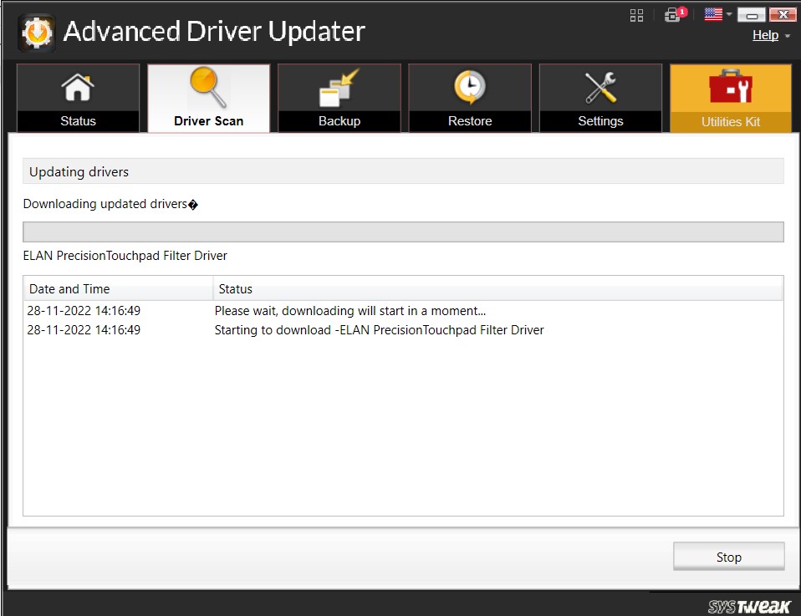Open Settings via the wrench icon

599,85
